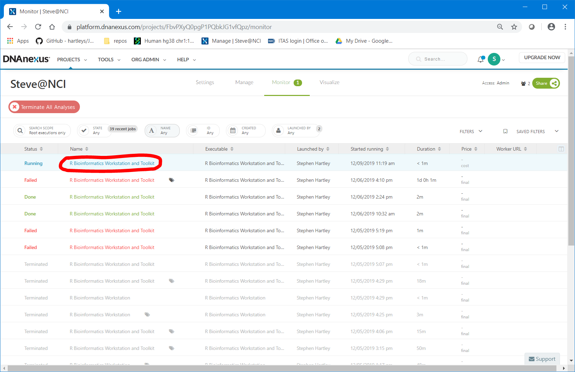
Task: Click the table column settings icon
Action: pyautogui.click(x=561, y=149)
